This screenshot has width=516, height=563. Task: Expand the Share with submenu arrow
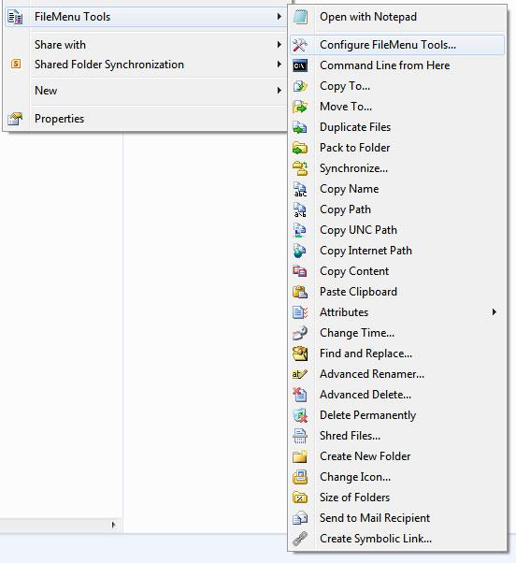coord(279,45)
